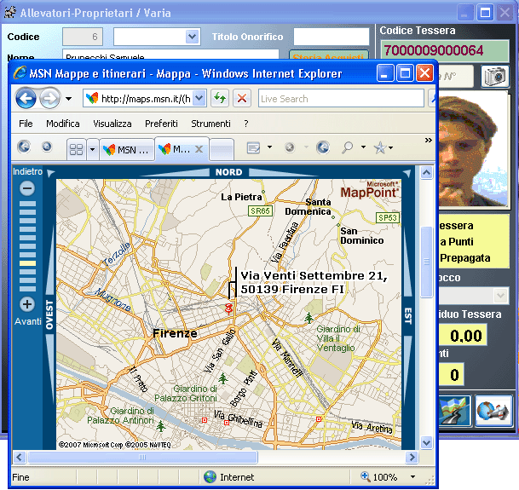Click the horizontal scrollbar right arrow
This screenshot has width=519, height=490.
[x=412, y=458]
